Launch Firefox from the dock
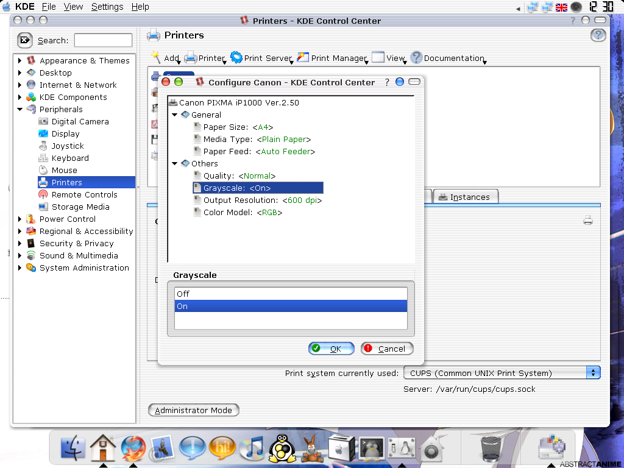The width and height of the screenshot is (624, 468). click(133, 449)
